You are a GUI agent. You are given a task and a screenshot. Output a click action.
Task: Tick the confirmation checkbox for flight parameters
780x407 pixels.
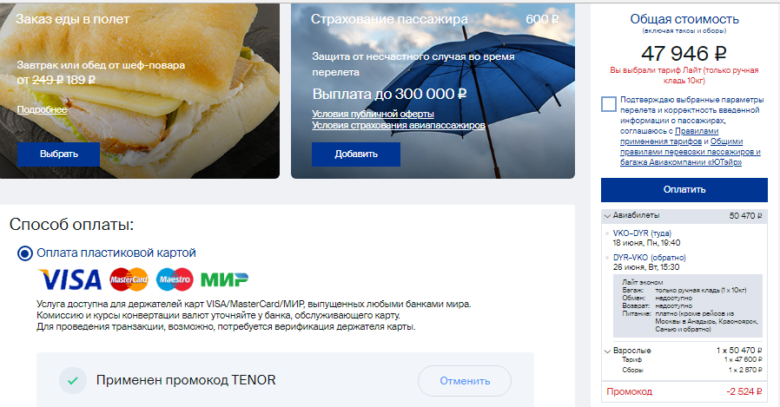tap(608, 104)
